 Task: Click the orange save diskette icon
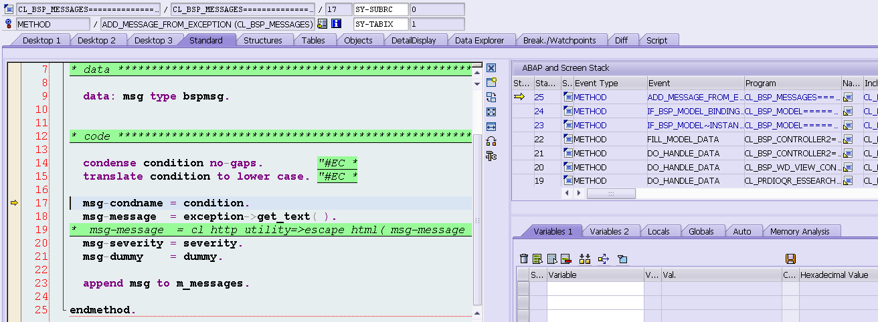[x=790, y=259]
